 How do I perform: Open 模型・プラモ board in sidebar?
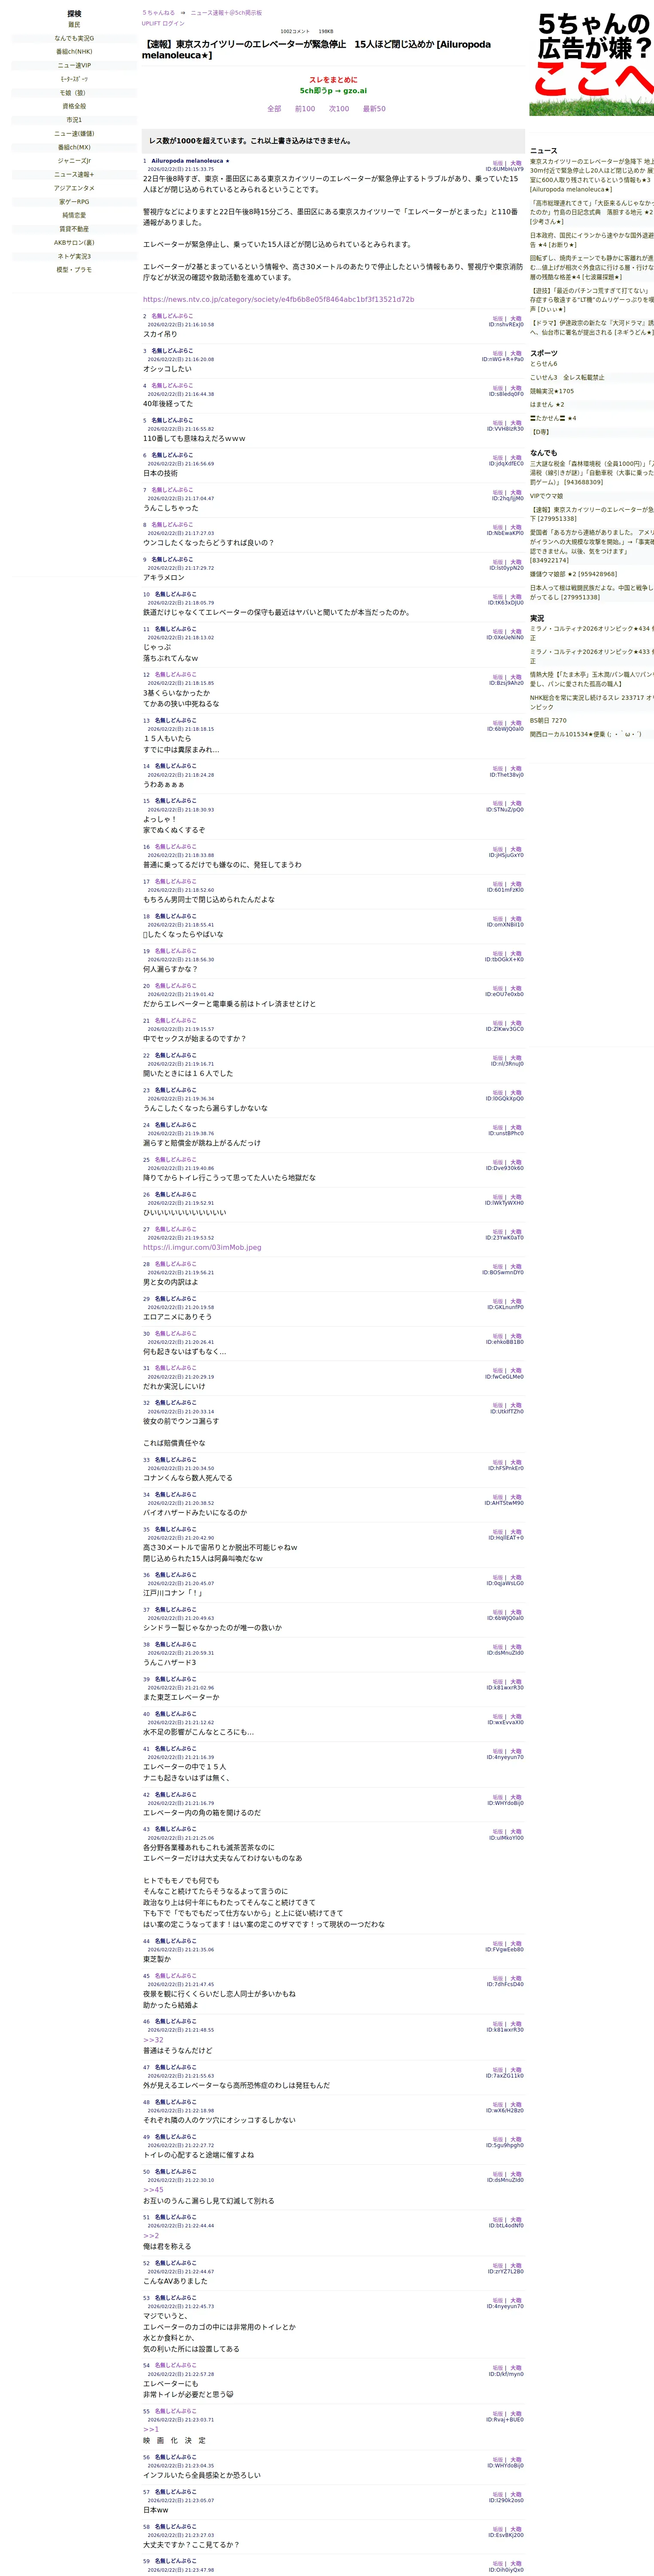coord(74,270)
